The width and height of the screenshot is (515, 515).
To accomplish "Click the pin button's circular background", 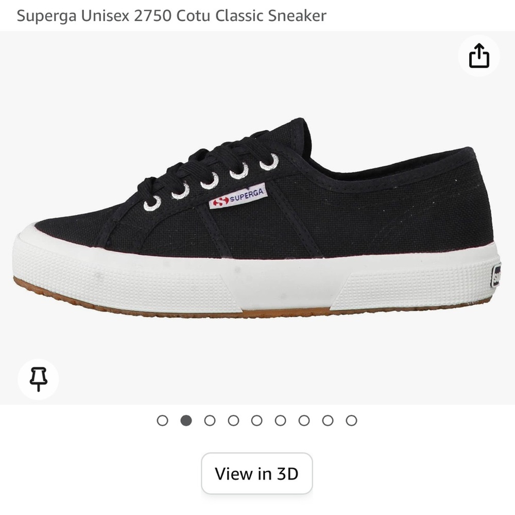I will point(38,379).
